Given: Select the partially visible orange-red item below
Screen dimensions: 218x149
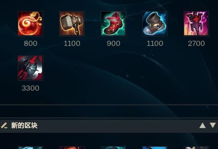Looking at the screenshot, I should [x=72, y=148].
